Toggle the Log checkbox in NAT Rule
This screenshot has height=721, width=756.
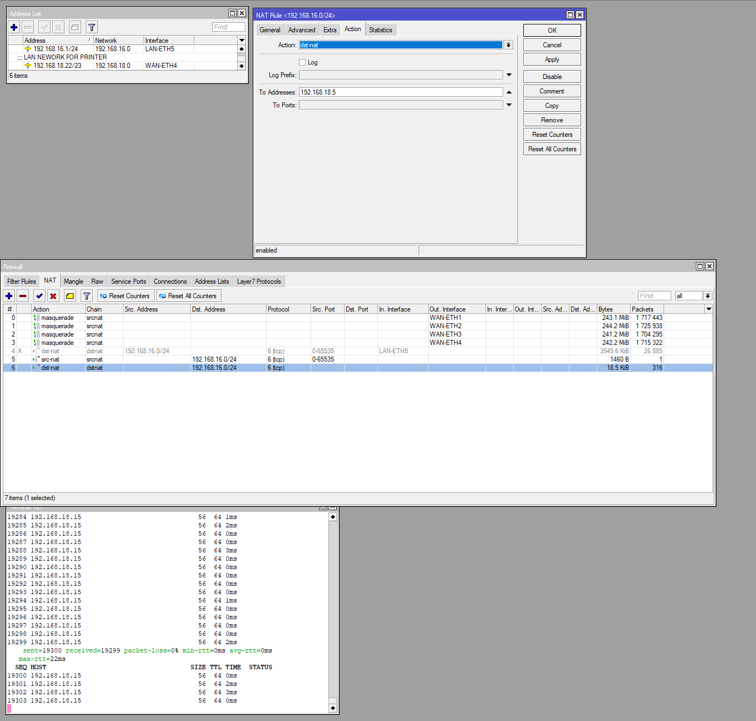(302, 62)
